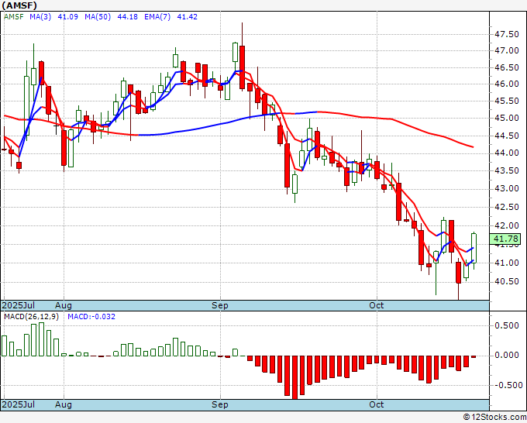Click the 45.50 price axis label
Image resolution: width=527 pixels, height=423 pixels.
coord(507,101)
